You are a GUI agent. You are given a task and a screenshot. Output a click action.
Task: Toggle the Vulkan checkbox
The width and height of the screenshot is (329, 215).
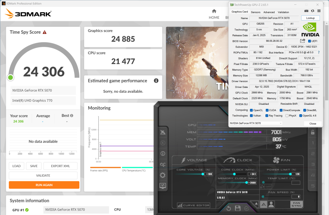252,116
